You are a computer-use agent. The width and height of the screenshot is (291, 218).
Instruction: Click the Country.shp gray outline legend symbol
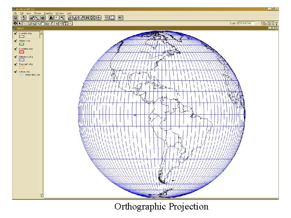tap(21, 36)
